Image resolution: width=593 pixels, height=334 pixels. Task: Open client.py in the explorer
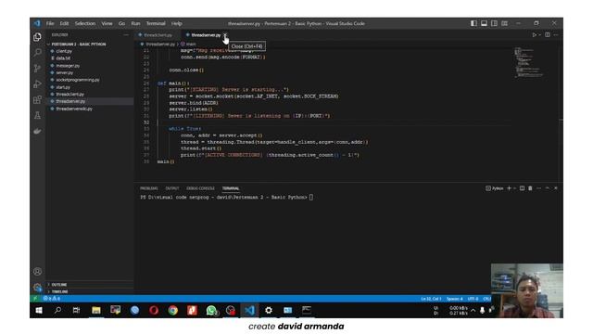[x=64, y=51]
